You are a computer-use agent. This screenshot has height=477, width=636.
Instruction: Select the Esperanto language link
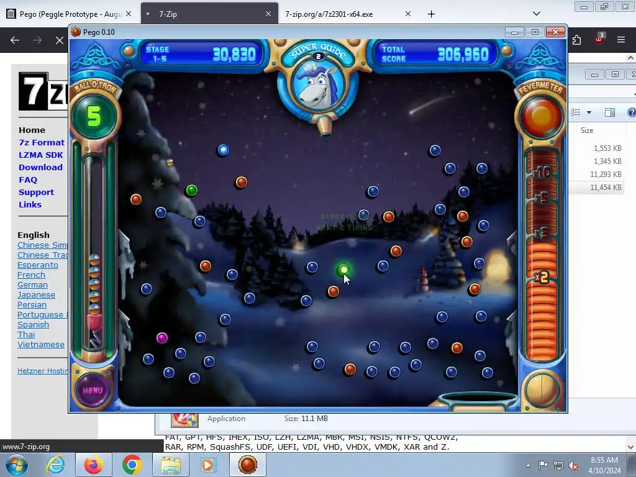38,265
